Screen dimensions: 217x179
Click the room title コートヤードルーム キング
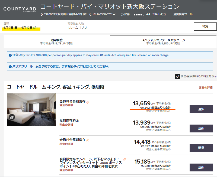[56, 87]
